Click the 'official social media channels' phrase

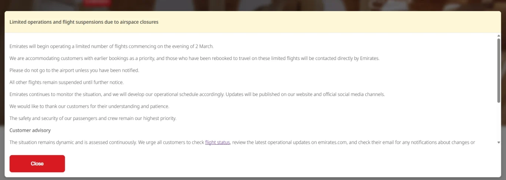(353, 94)
